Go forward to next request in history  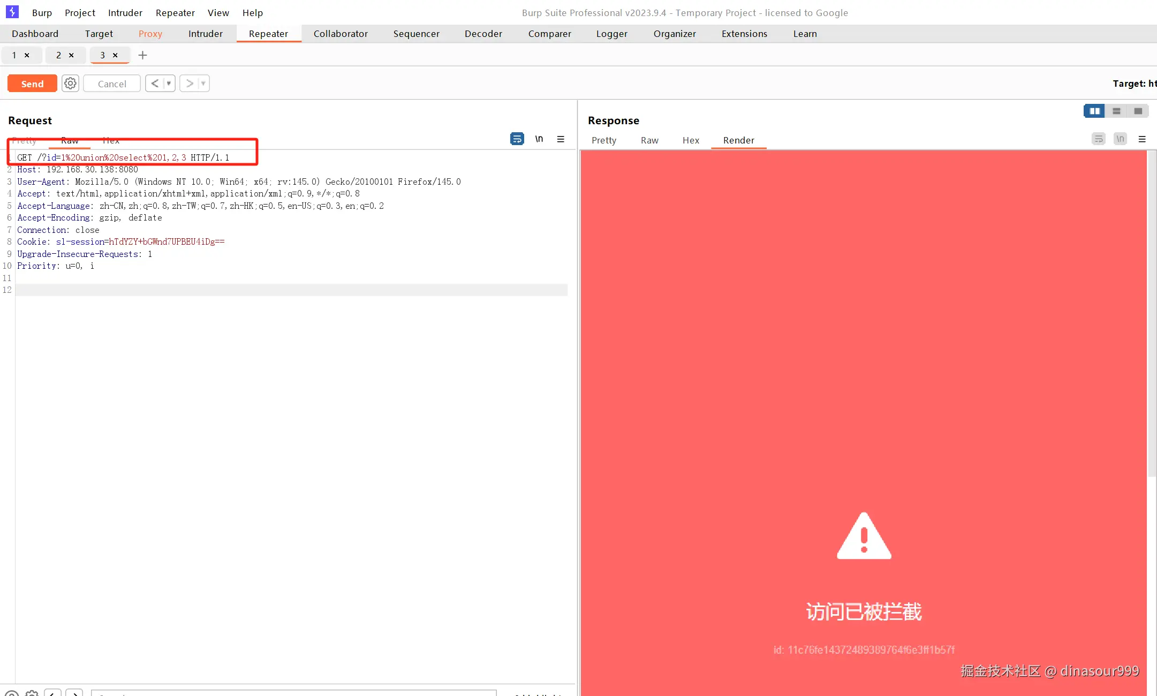[x=189, y=84]
